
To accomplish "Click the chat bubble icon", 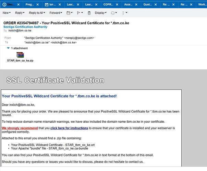I will [x=113, y=13].
